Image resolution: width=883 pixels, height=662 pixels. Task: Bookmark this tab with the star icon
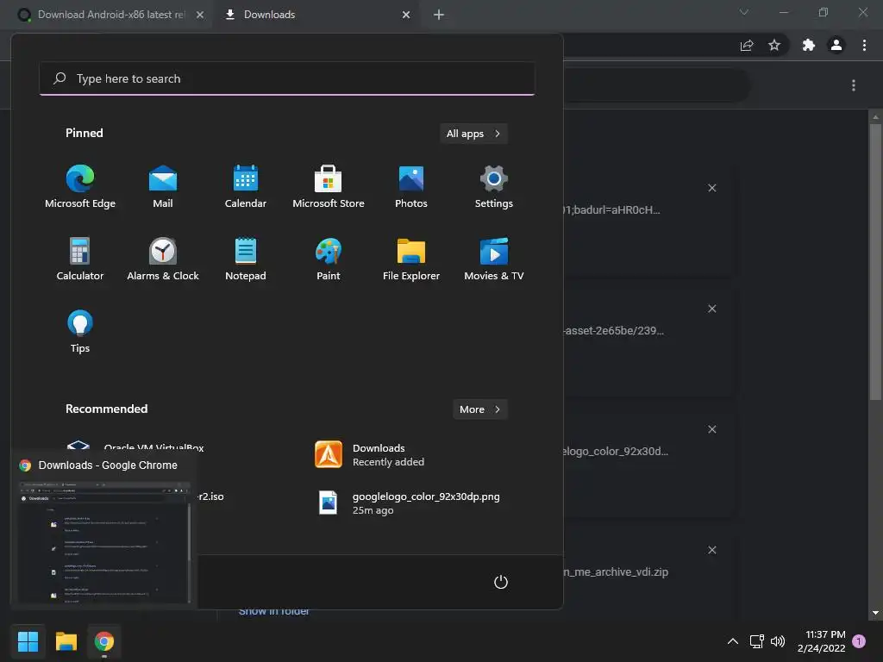coord(774,45)
